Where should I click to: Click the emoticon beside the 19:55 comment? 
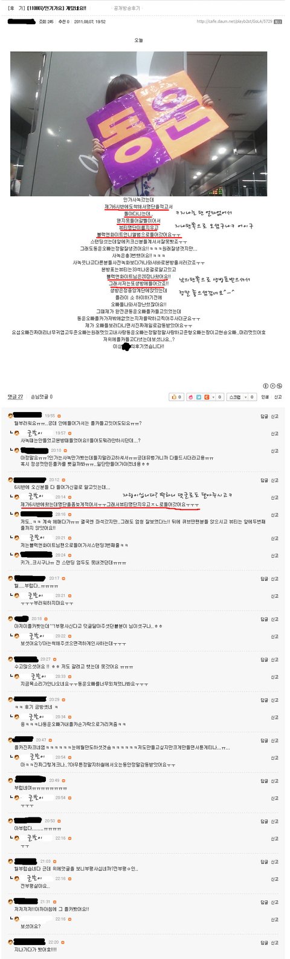click(x=11, y=416)
